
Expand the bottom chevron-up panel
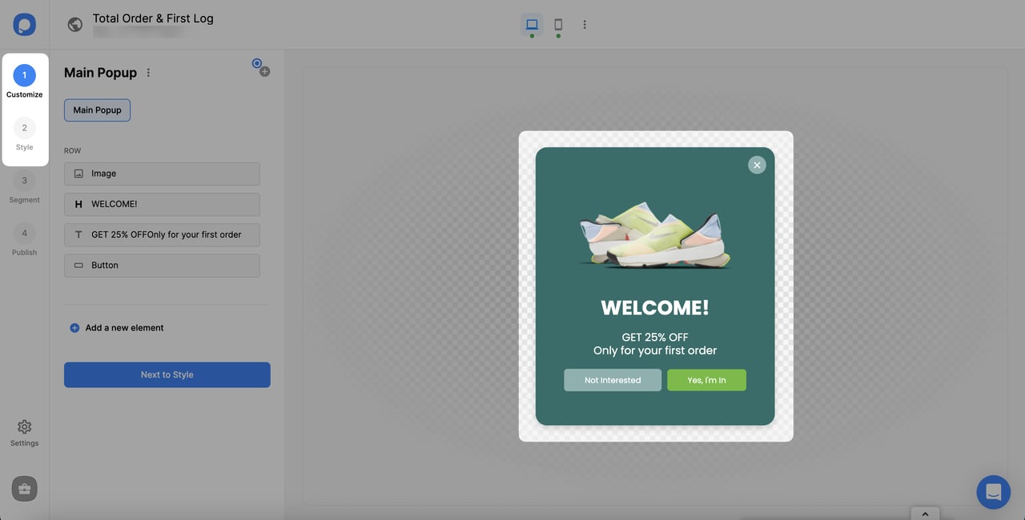pos(925,514)
